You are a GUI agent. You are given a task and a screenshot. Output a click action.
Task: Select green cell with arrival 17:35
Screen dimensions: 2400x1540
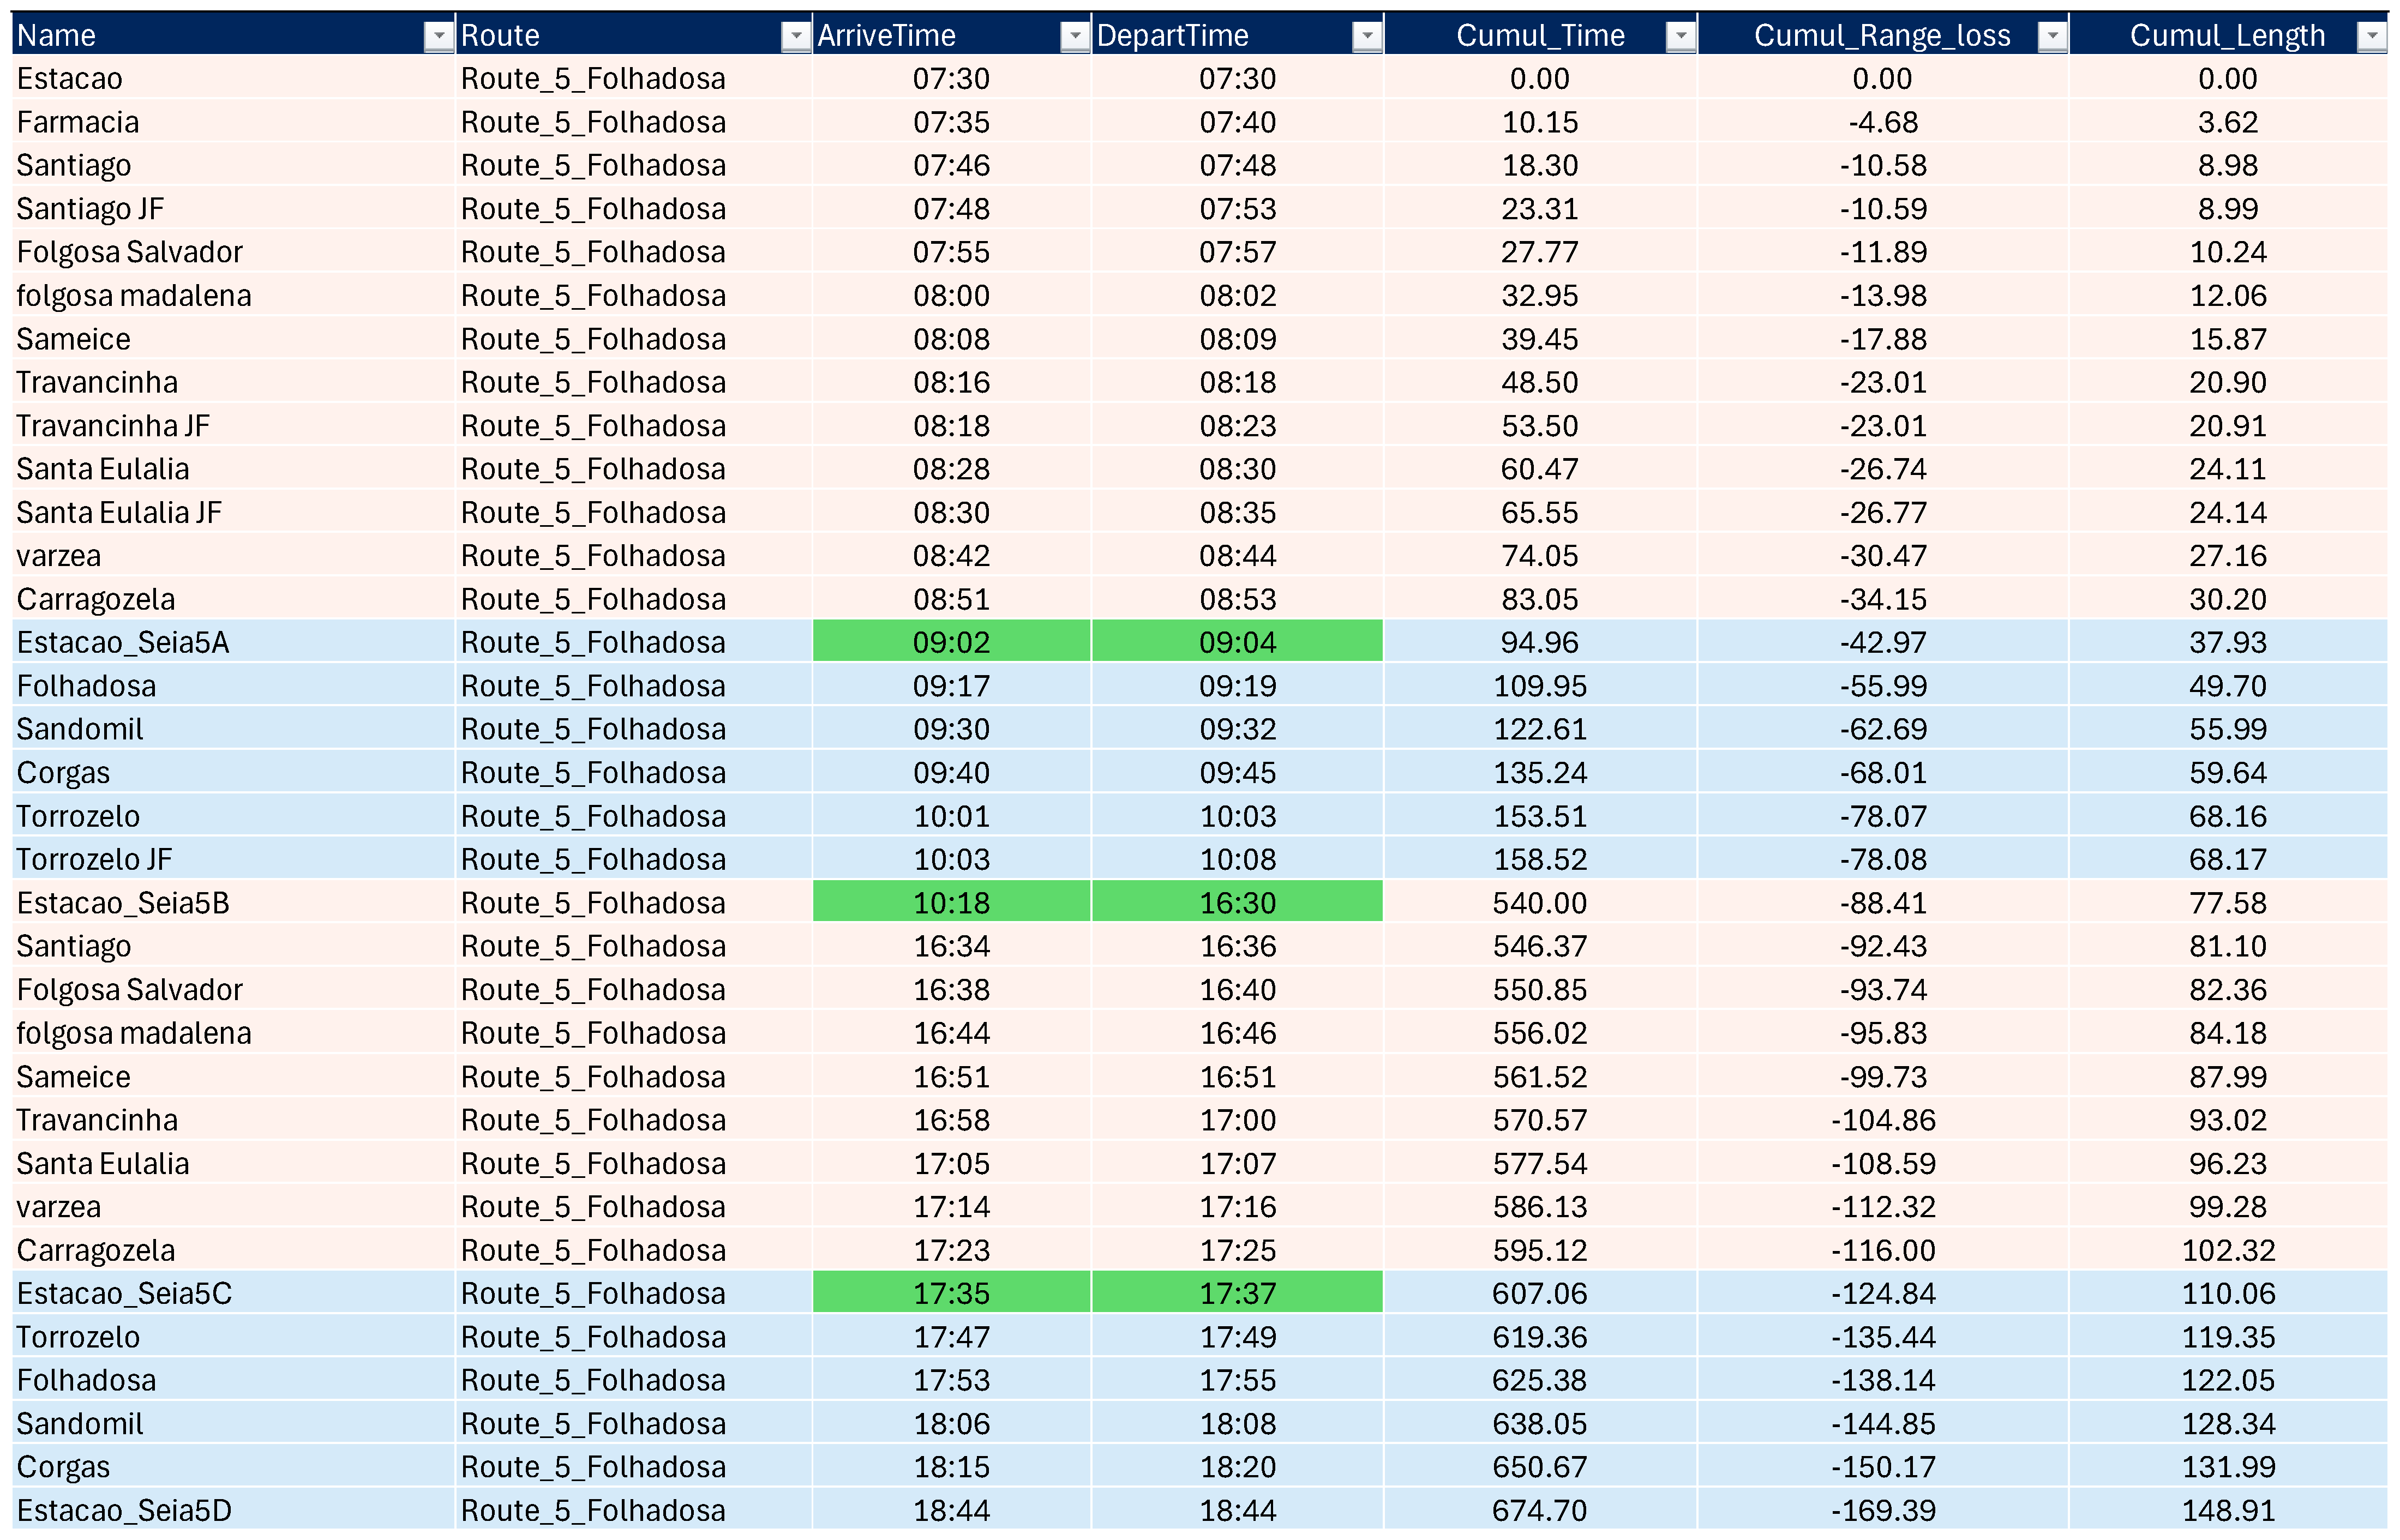point(951,1293)
